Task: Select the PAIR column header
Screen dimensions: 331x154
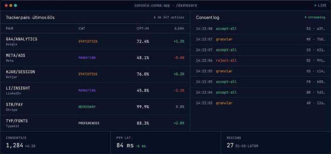Action: [x=9, y=28]
